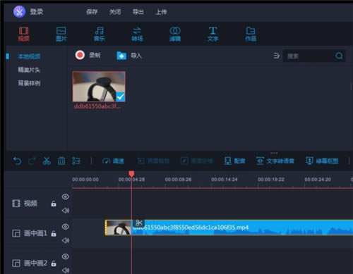This screenshot has width=353, height=274.
Task: Click 保存 to save project
Action: click(92, 12)
